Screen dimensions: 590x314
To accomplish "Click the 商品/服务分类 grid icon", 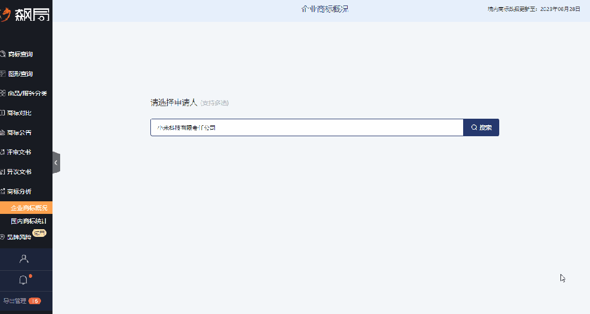I will tap(3, 93).
